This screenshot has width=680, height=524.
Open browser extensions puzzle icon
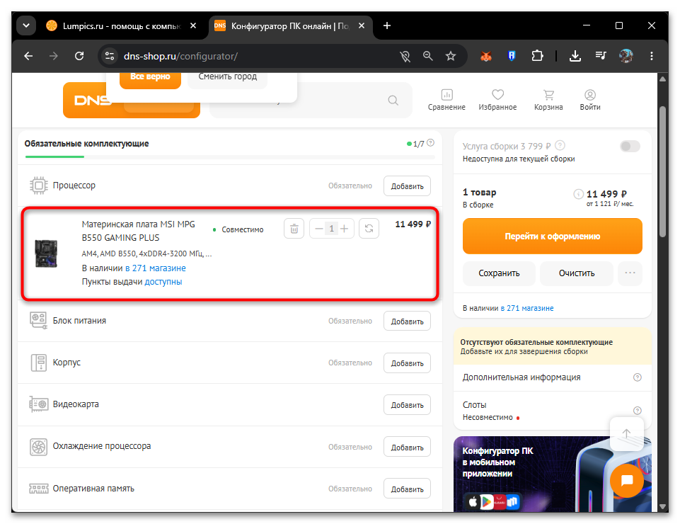pos(537,56)
